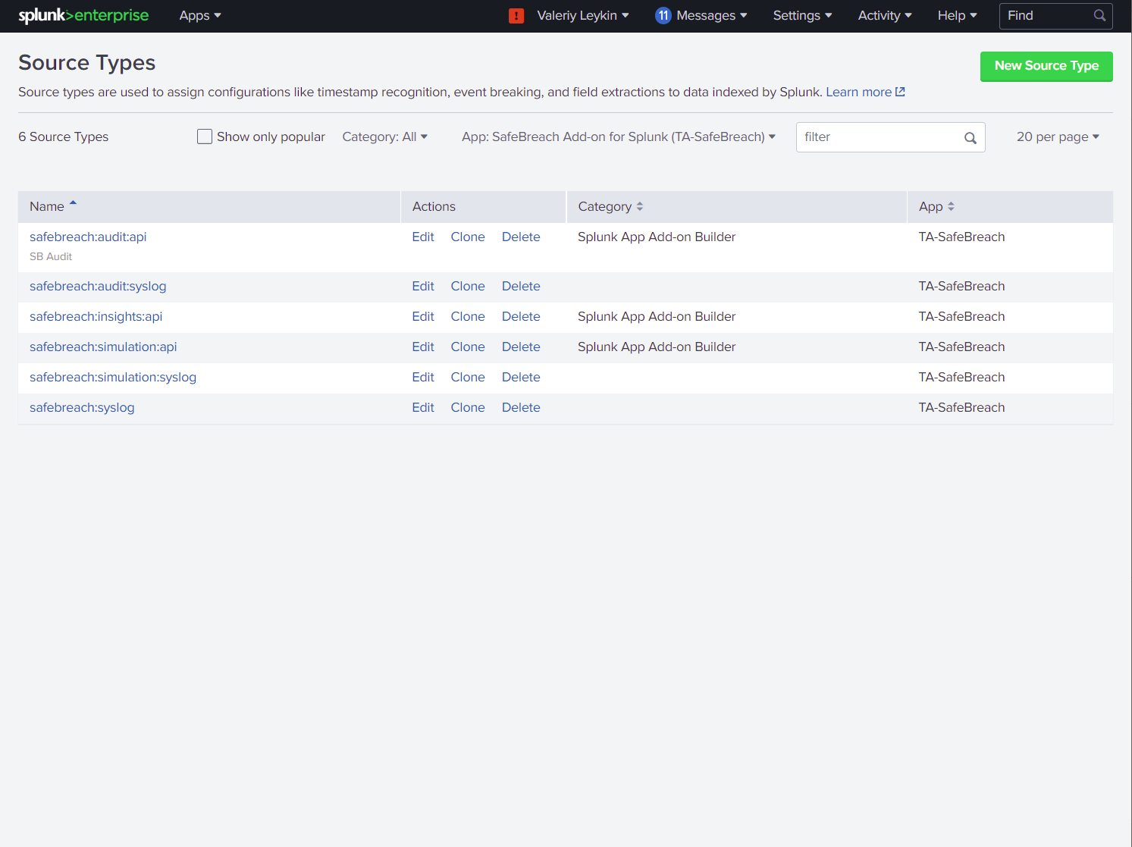Delete safebreach:insights:api source type

click(521, 316)
